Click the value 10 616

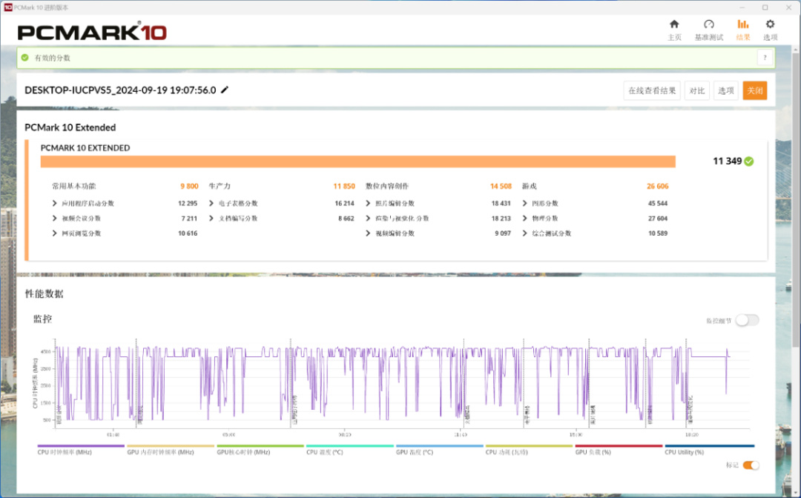188,233
